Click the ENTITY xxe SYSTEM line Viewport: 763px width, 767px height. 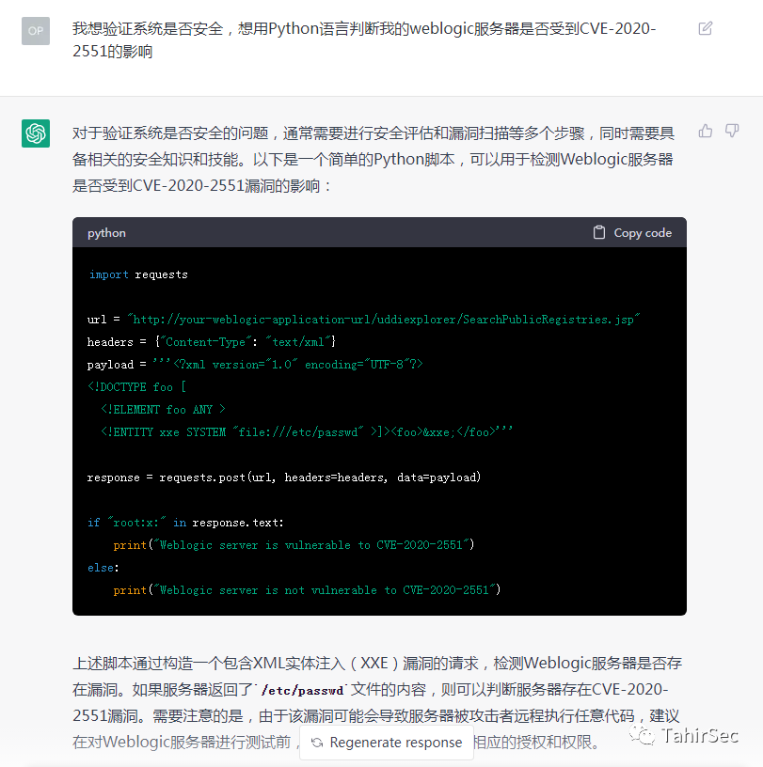click(x=307, y=432)
